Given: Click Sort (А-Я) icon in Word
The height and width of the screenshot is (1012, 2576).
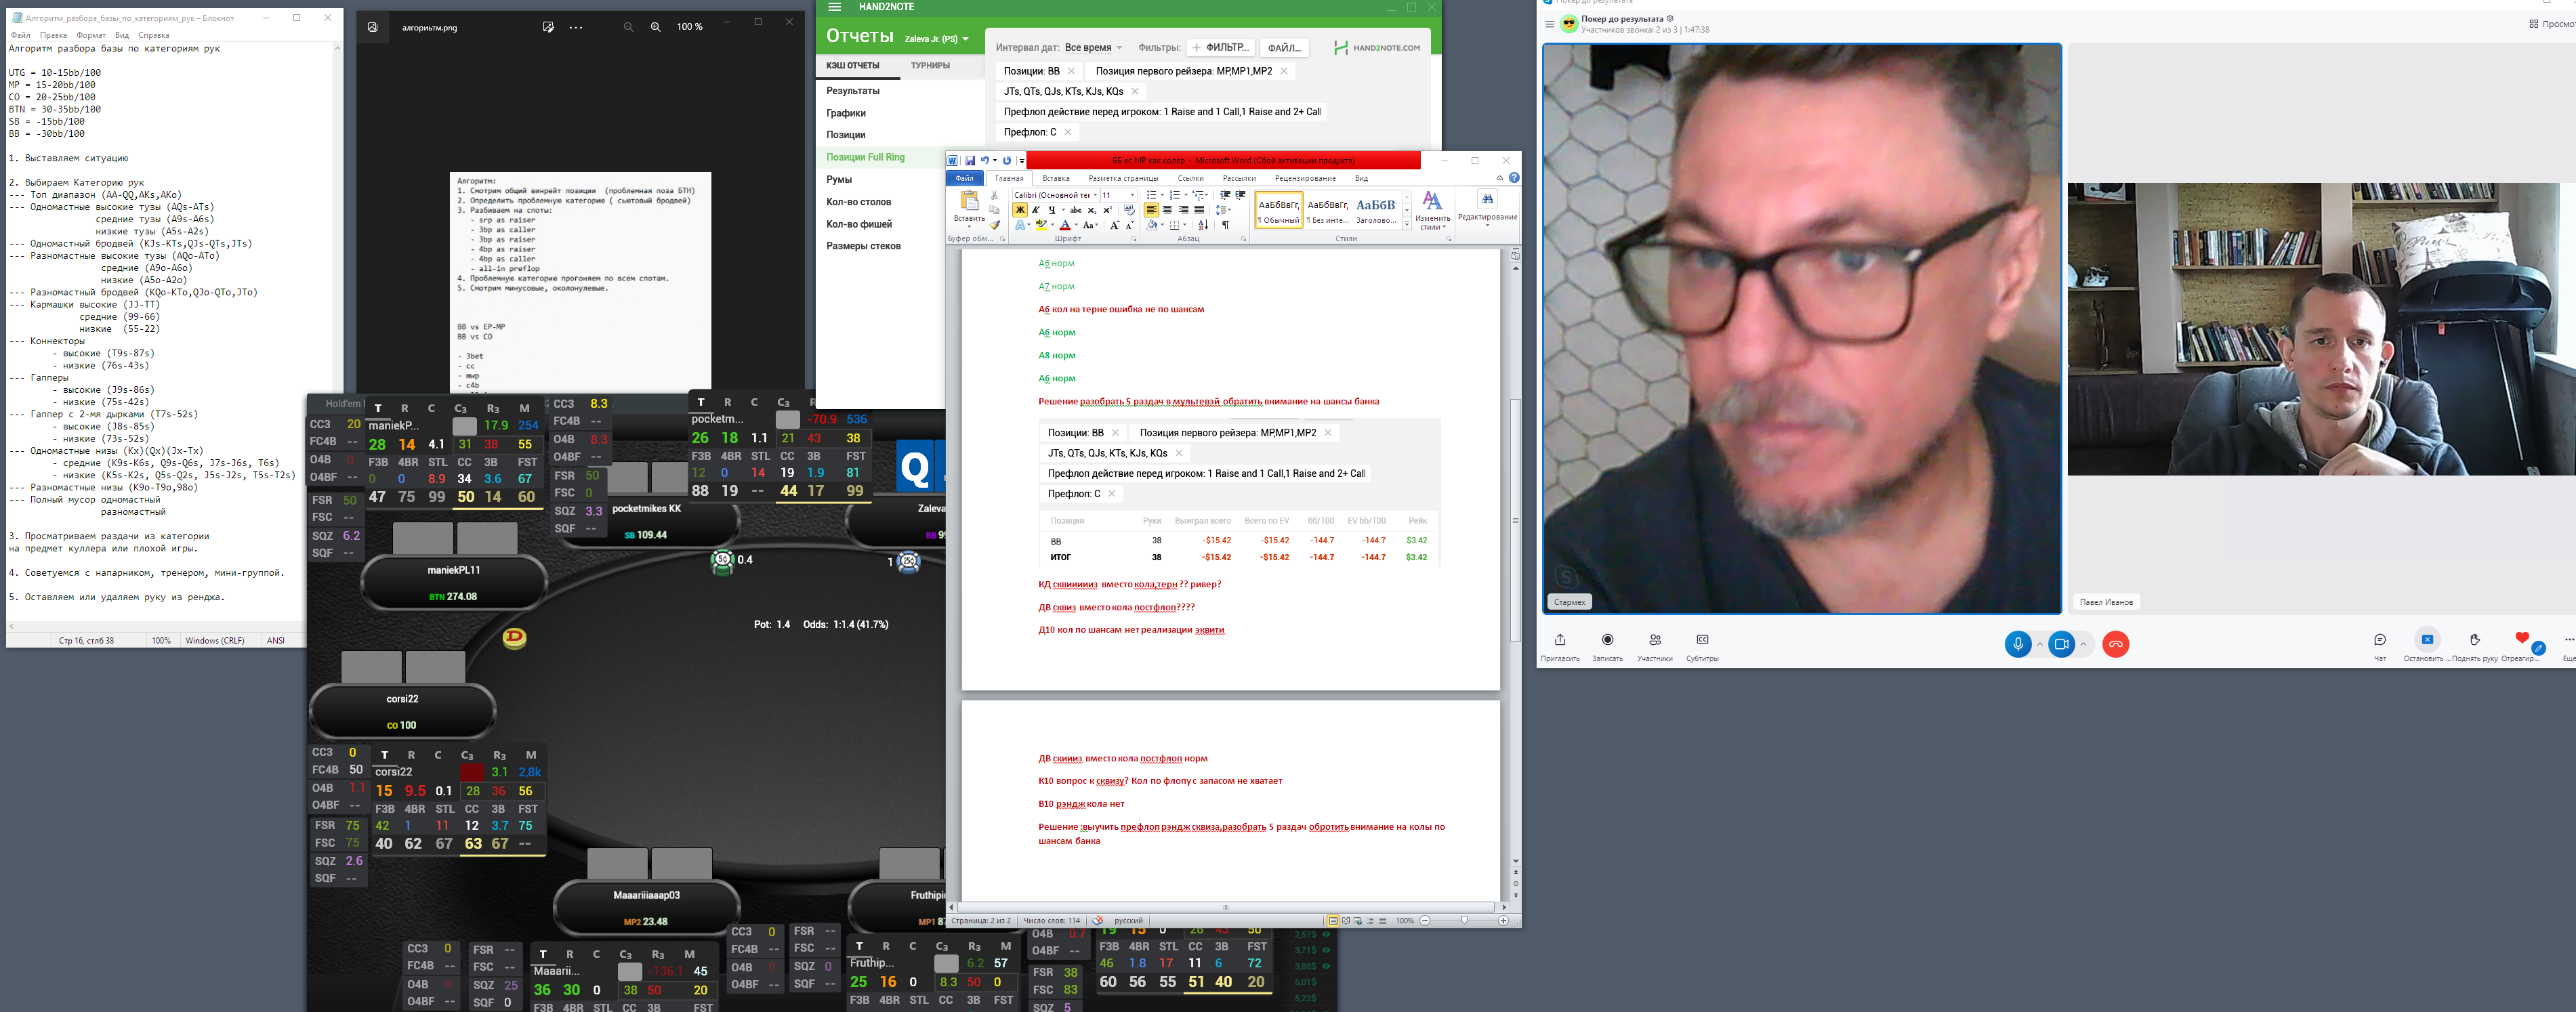Looking at the screenshot, I should point(1203,225).
